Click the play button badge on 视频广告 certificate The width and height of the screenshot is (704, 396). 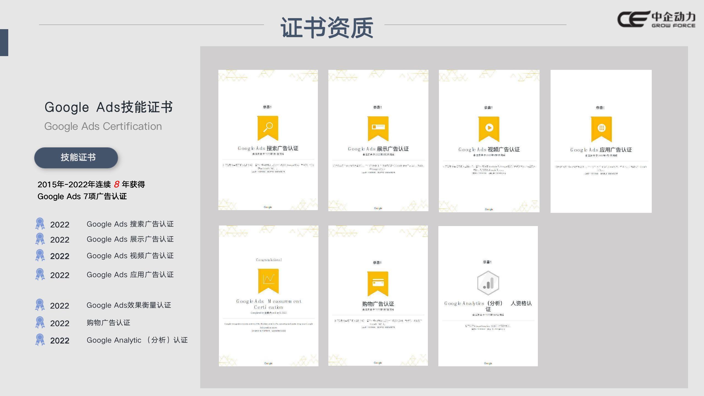489,129
